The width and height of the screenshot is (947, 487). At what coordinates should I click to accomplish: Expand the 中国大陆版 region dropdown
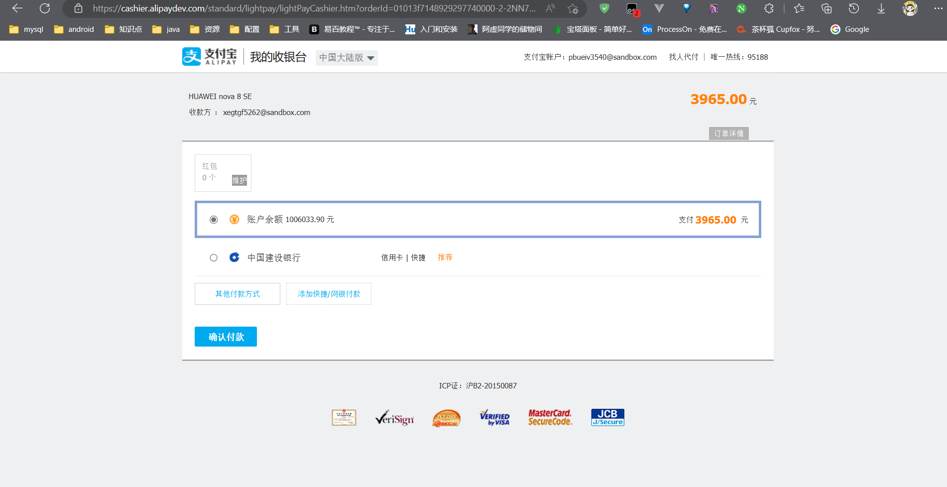coord(347,58)
